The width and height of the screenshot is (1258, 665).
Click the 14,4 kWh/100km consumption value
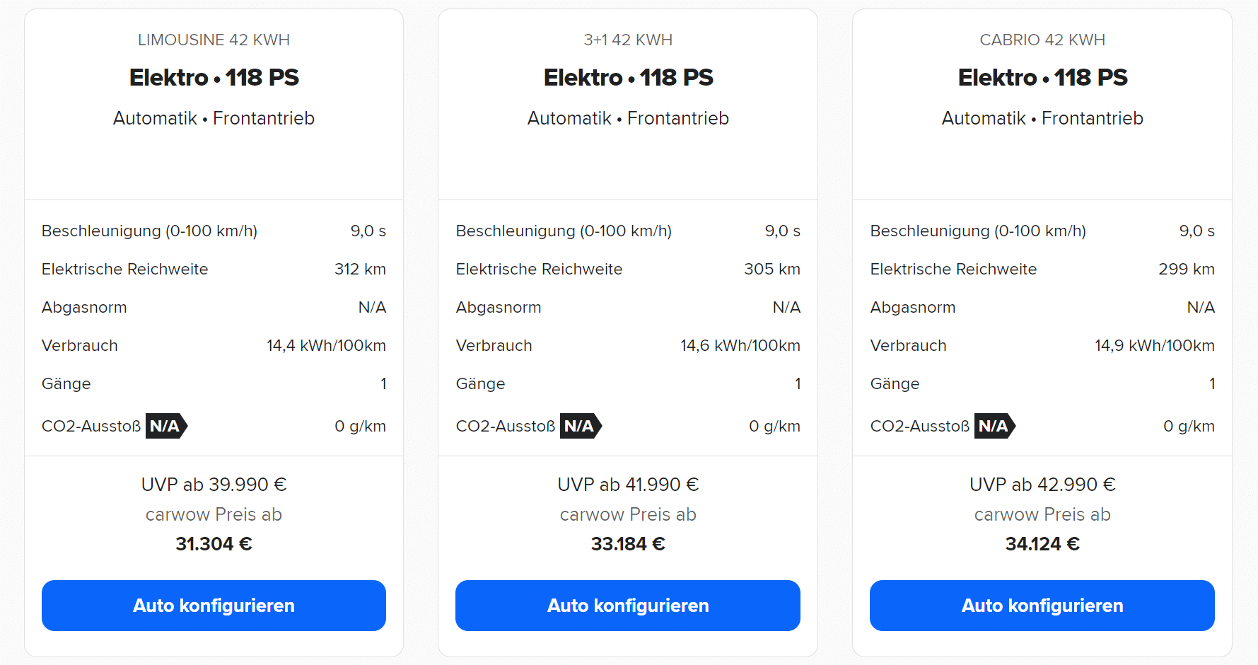[326, 346]
